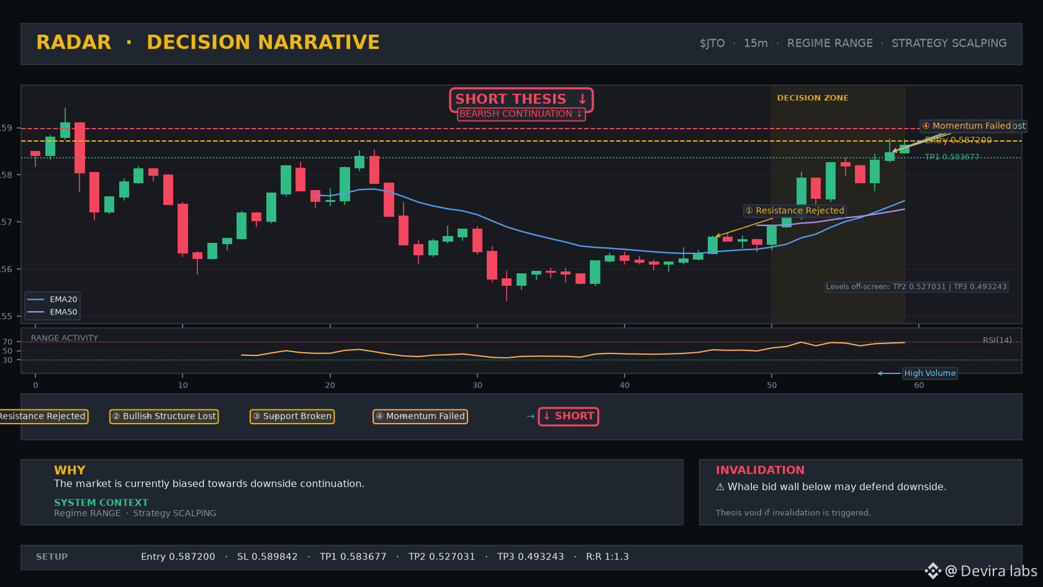Click the Entry 0.587200 label on chart line
Screen dimensions: 1043x587
pyautogui.click(x=959, y=140)
